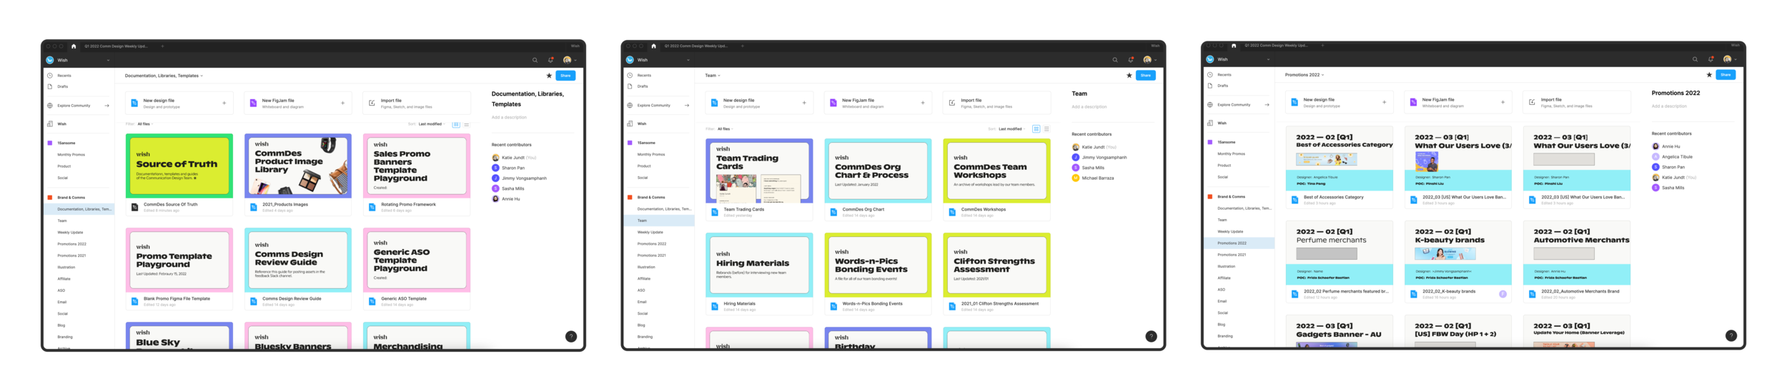Open account avatar menu in left window
Screen dimensions: 1787x391
(569, 60)
